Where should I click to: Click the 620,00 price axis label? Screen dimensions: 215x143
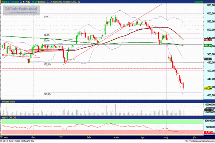click(211, 5)
